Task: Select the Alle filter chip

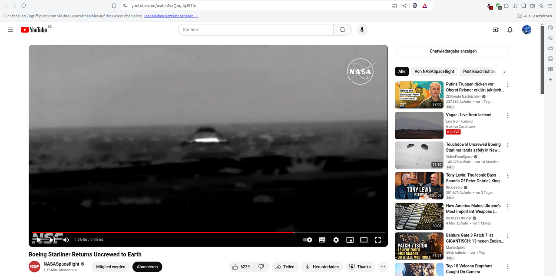Action: pos(402,72)
